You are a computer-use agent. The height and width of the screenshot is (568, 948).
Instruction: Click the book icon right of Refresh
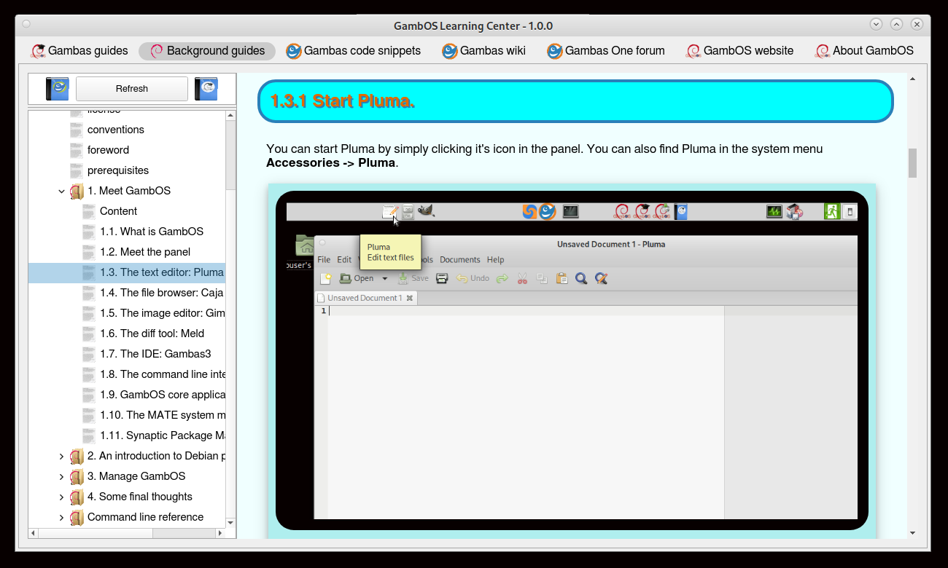point(206,89)
